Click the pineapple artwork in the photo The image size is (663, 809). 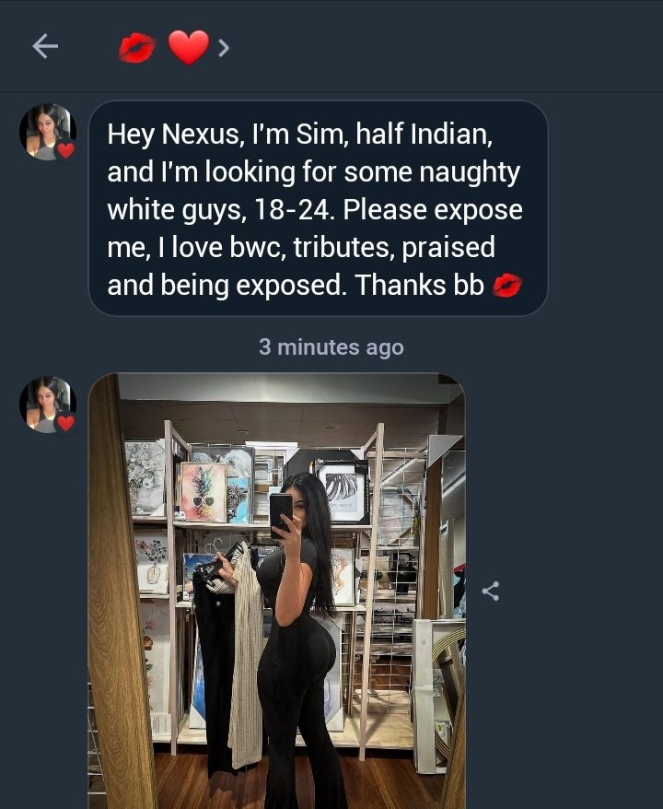coord(202,492)
